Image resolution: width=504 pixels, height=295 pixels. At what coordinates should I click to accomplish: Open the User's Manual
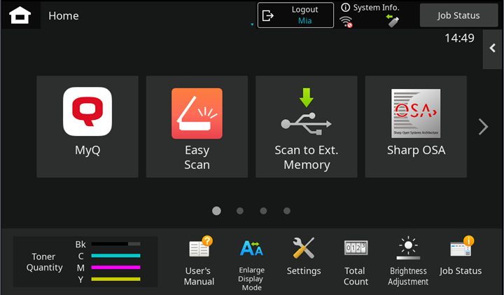(x=199, y=261)
